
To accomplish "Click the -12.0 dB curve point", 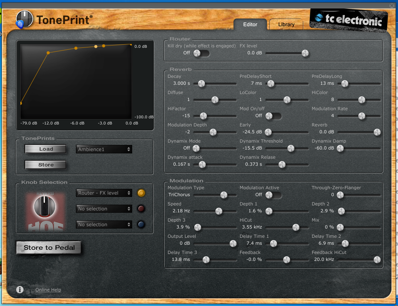I will pyautogui.click(x=48, y=52).
